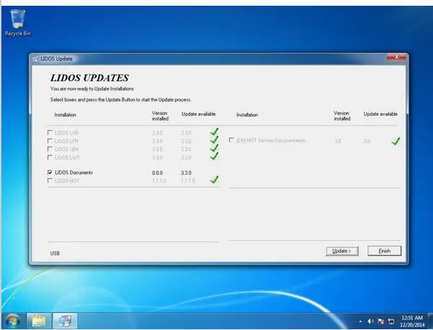Click the 3.3.0 installed version of LIDOS LWT
Image resolution: width=433 pixels, height=330 pixels.
click(x=157, y=157)
